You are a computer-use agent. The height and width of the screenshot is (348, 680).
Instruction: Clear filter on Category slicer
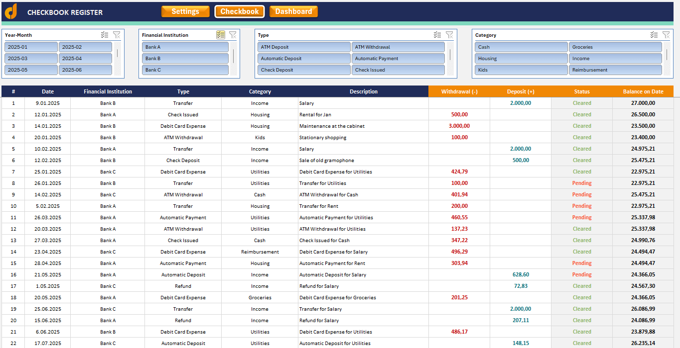[666, 35]
